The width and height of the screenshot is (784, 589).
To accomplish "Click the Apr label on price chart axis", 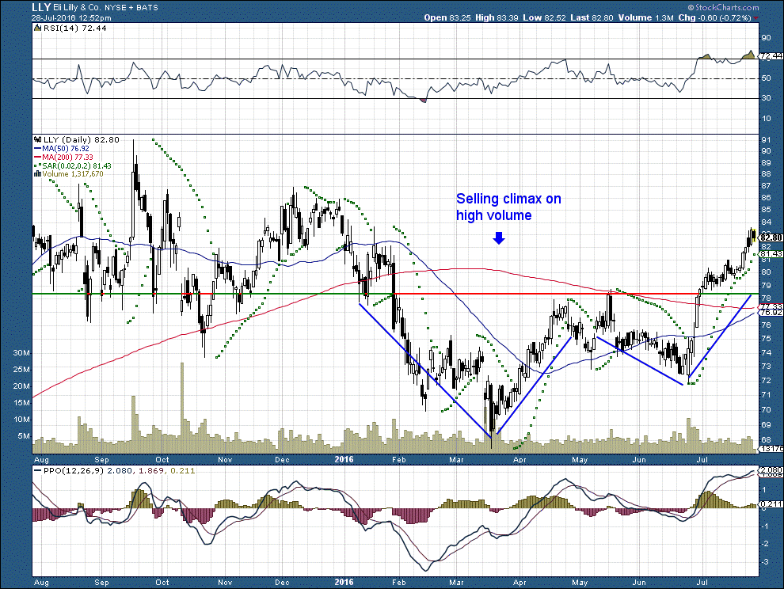I will click(x=519, y=459).
